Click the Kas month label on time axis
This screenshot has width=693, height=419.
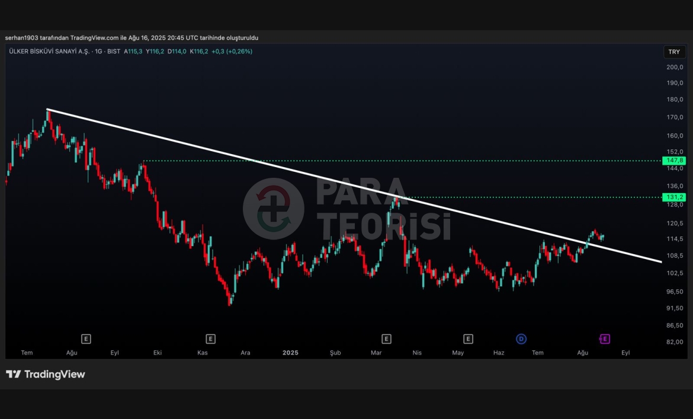(203, 353)
